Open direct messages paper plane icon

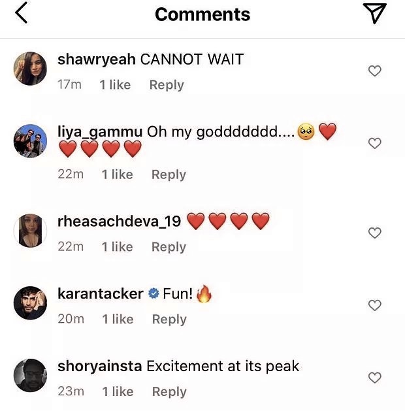tap(375, 14)
